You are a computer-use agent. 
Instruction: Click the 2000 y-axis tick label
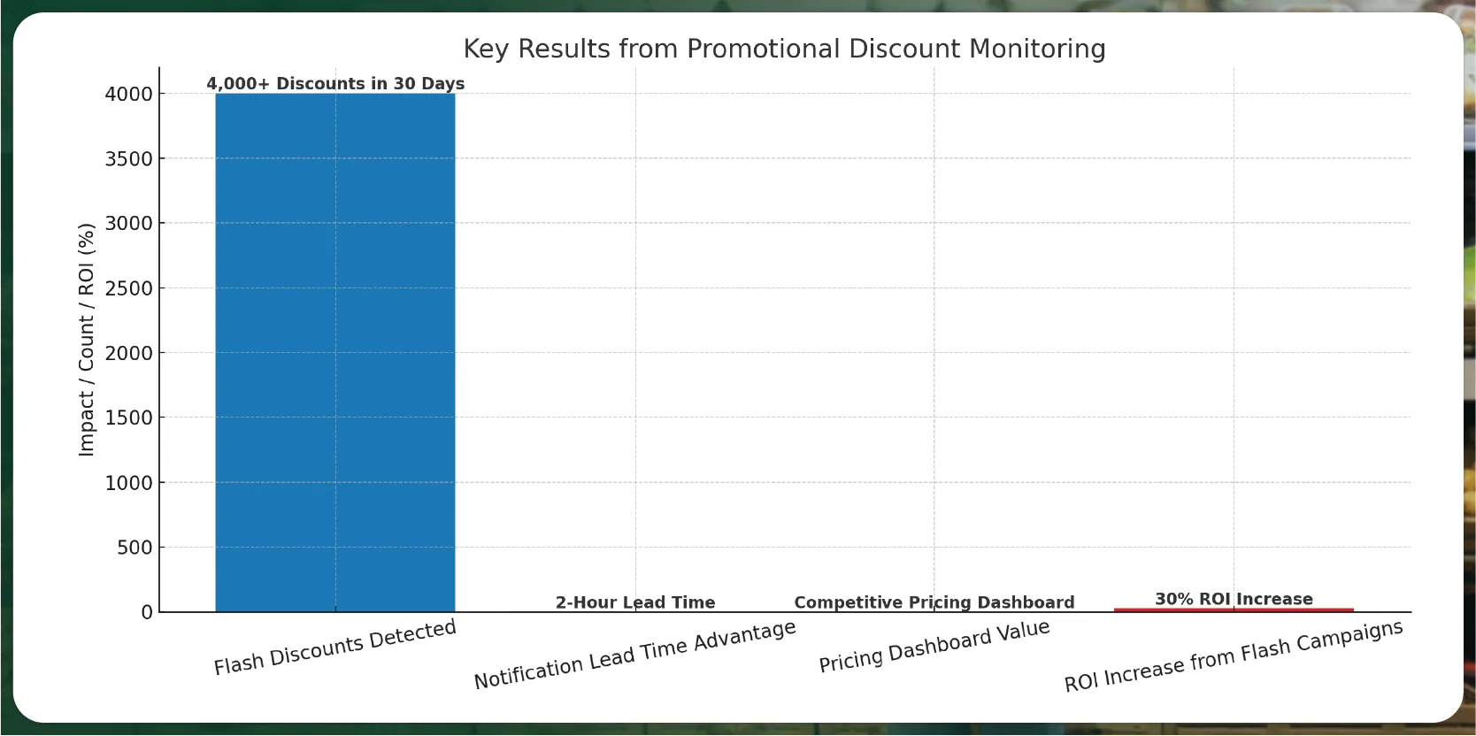tap(128, 353)
